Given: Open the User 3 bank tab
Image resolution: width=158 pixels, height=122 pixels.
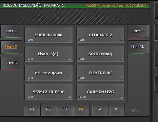Looking at the screenshot, I should tap(11, 63).
